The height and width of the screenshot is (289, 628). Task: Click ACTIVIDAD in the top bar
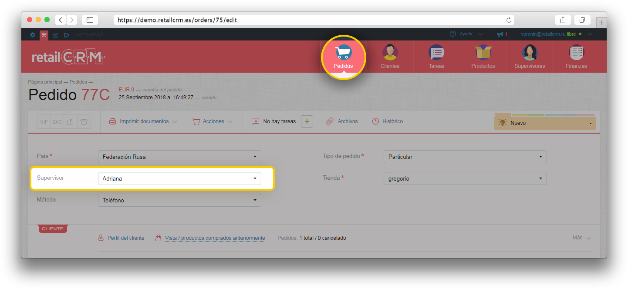tap(90, 35)
